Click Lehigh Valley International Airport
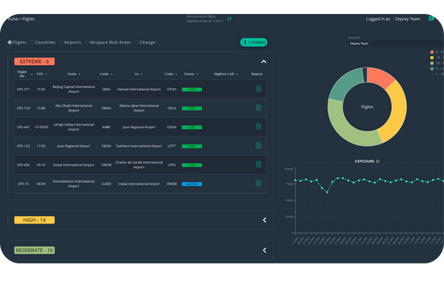 tap(73, 127)
